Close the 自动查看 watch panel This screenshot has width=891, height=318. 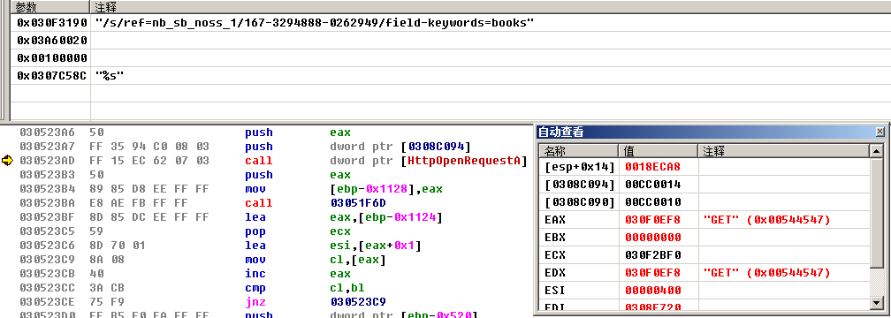coord(880,132)
